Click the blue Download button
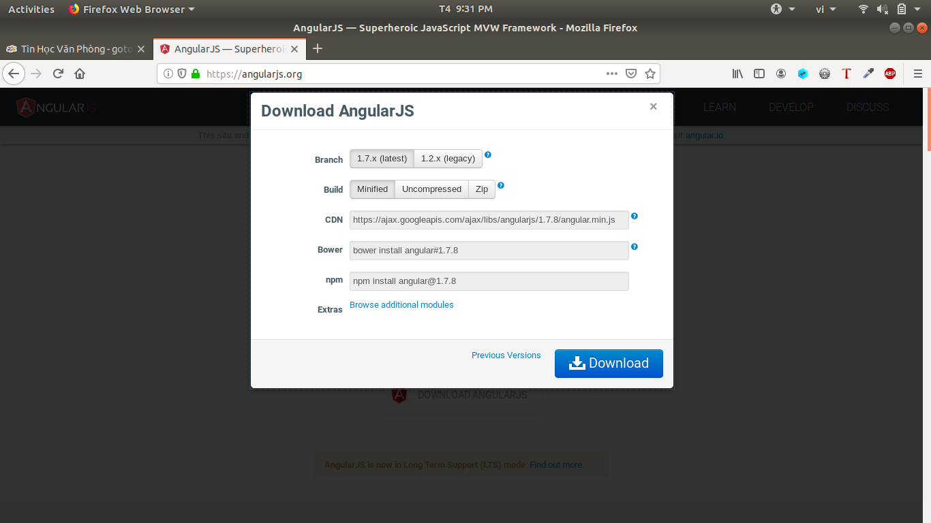The image size is (931, 523). (609, 363)
